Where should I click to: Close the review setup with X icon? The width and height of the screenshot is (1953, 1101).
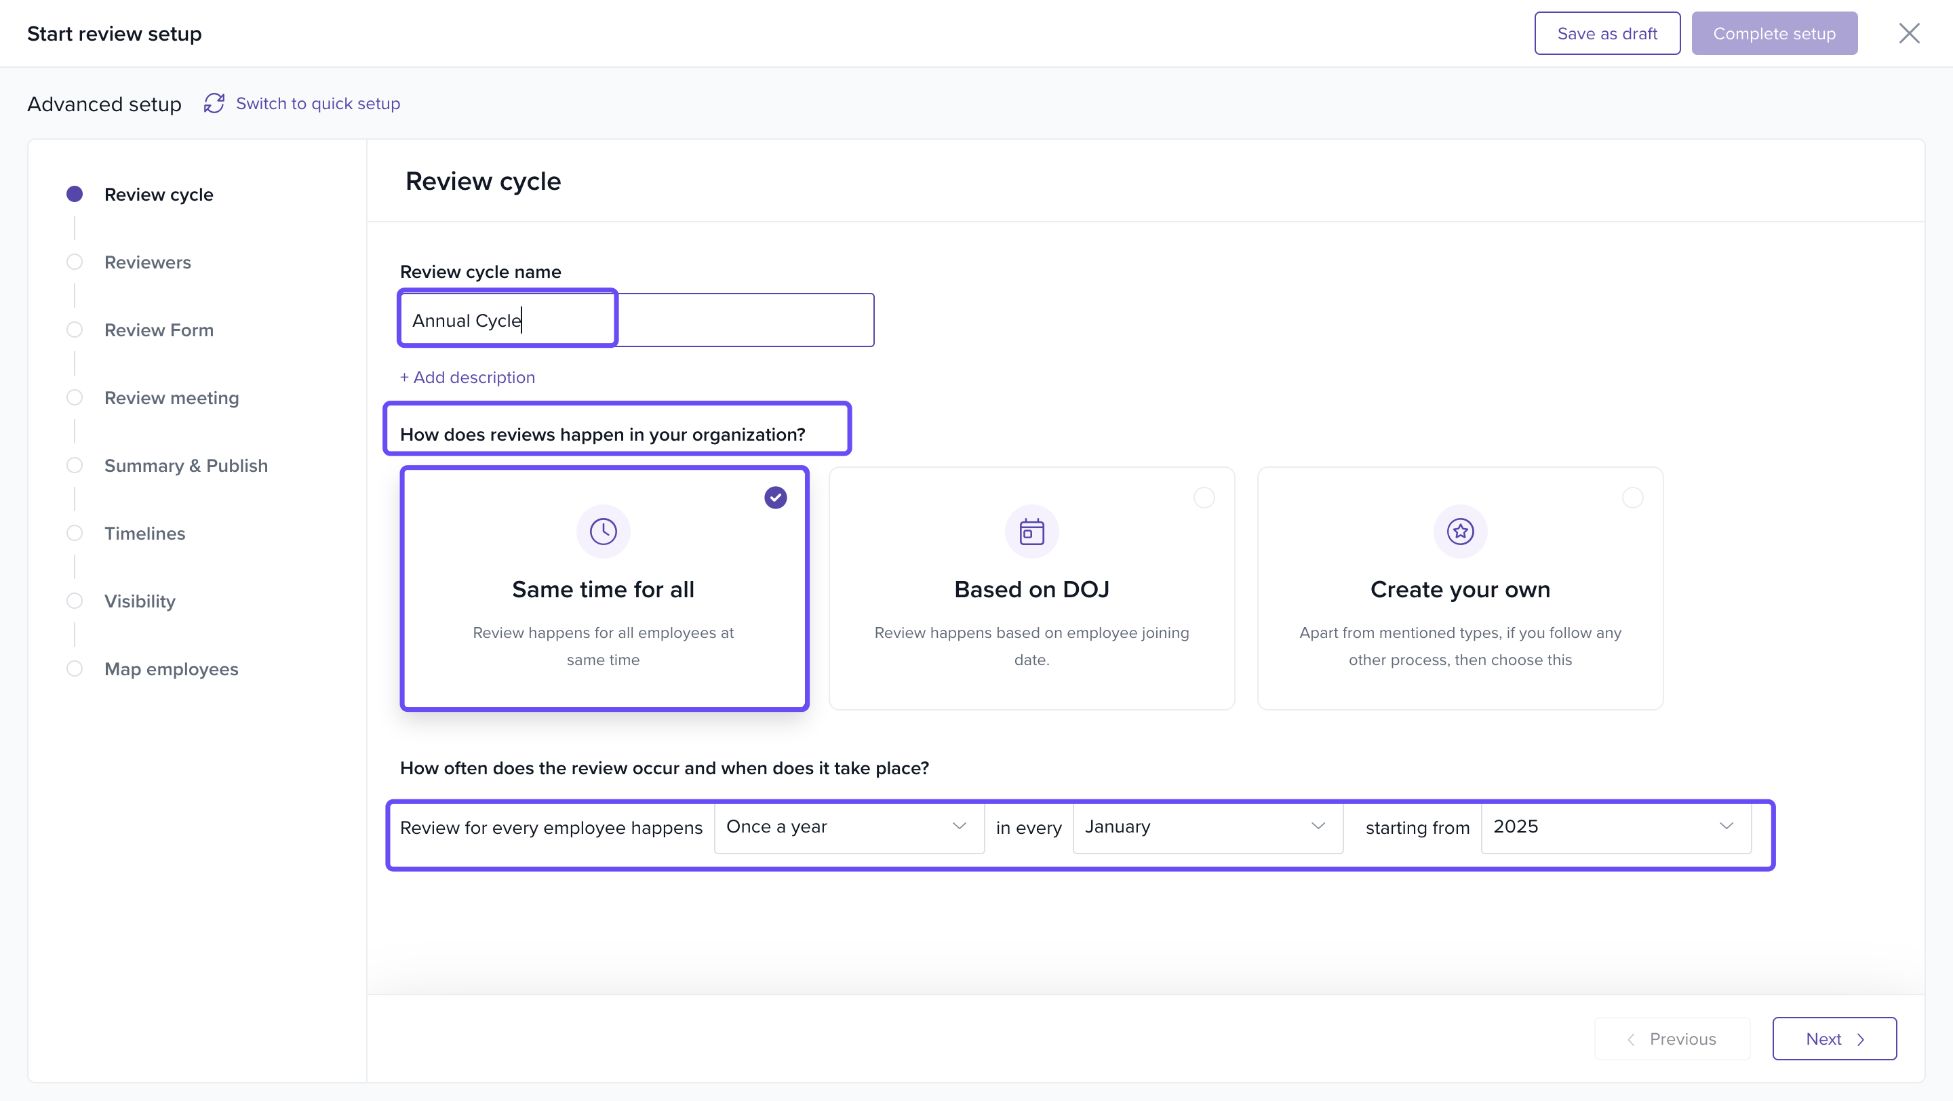pyautogui.click(x=1908, y=33)
